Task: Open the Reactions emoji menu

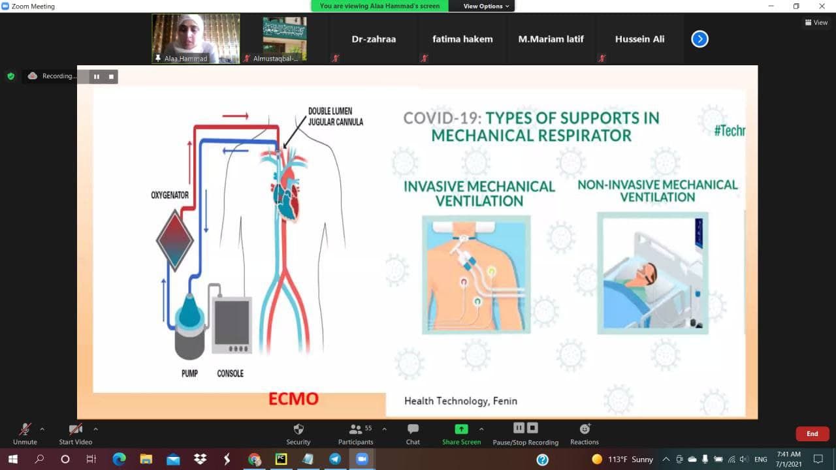Action: click(x=585, y=430)
